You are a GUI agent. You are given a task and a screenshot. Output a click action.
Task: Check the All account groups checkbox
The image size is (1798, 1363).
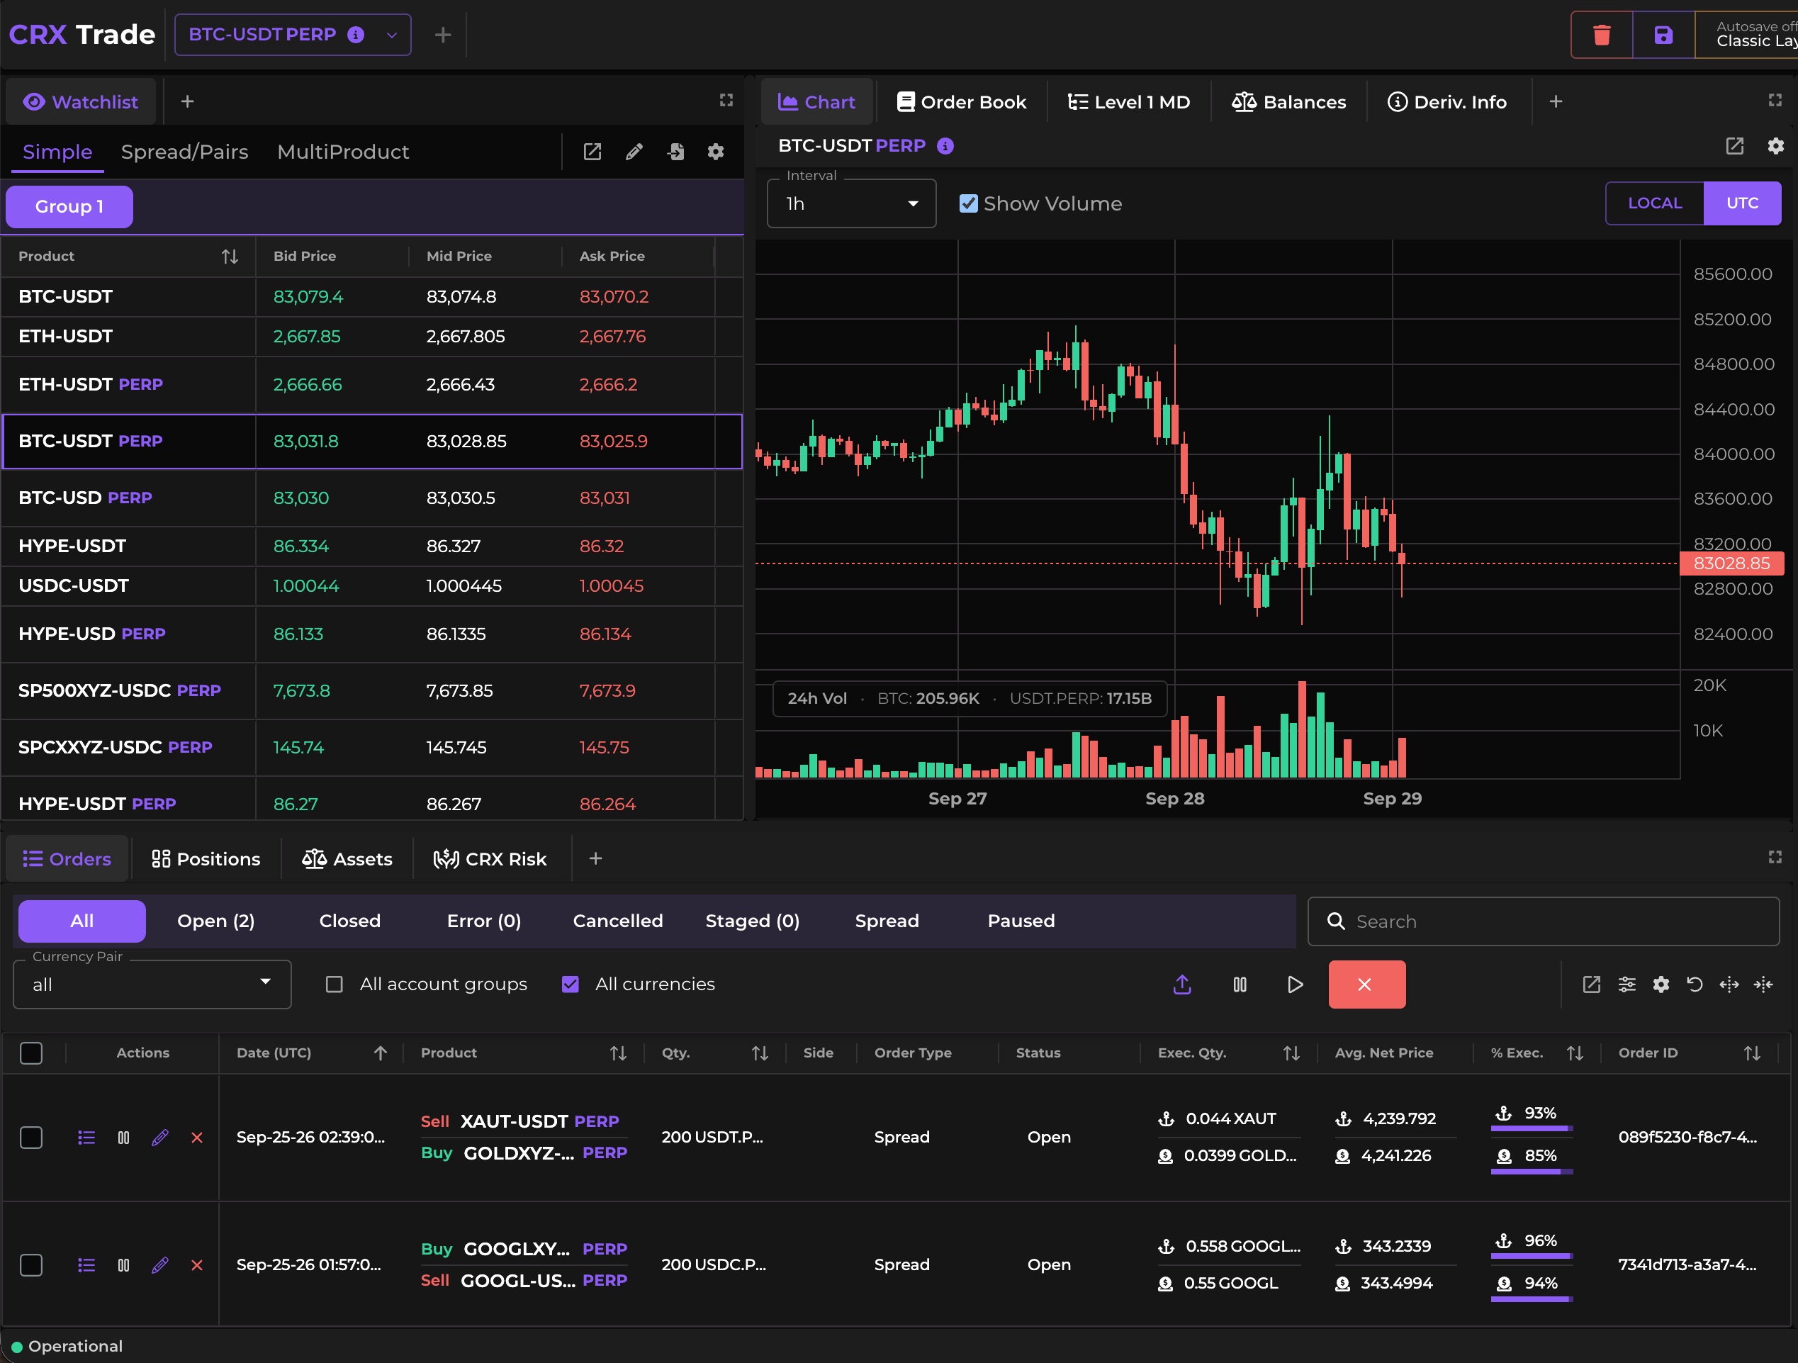pos(334,985)
